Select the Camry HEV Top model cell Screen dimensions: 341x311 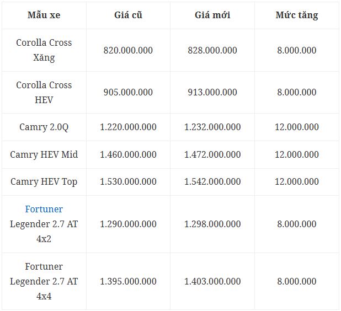44,181
